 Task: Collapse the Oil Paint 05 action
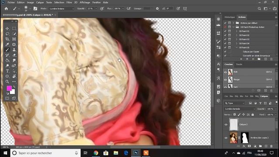coord(236,48)
